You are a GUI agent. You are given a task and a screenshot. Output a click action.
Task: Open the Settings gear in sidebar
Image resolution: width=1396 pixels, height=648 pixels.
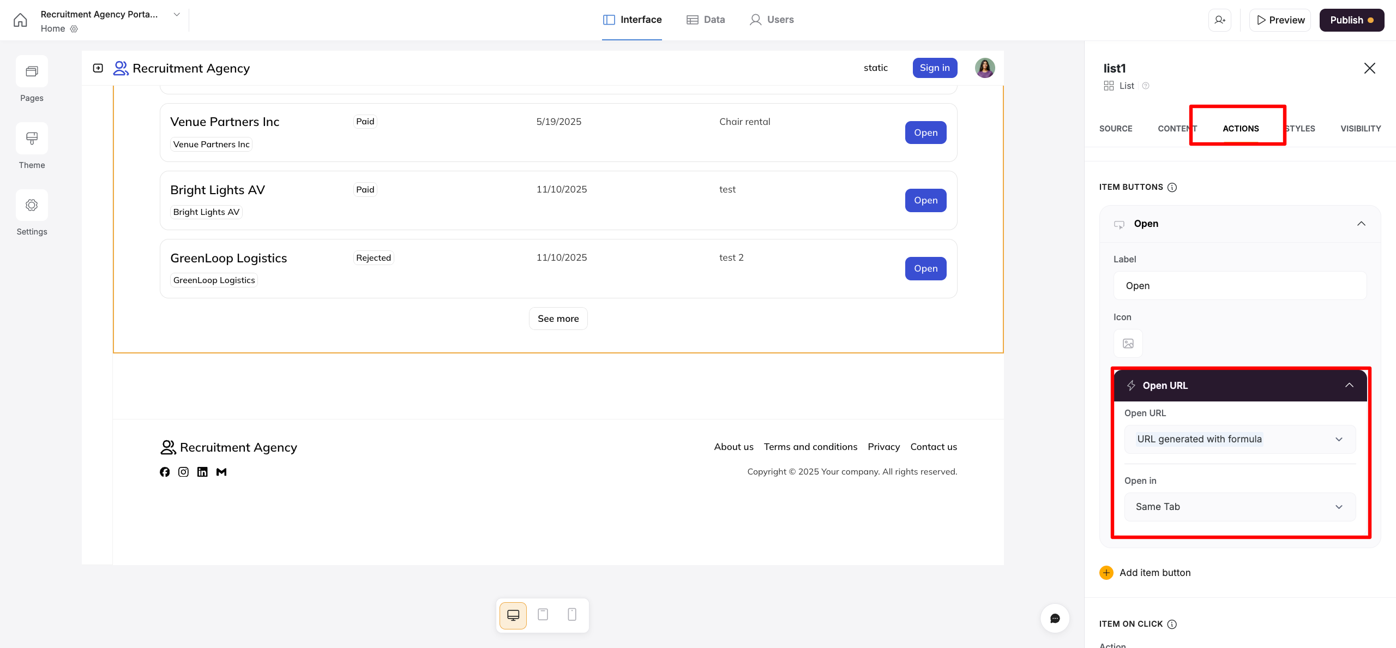(x=32, y=205)
